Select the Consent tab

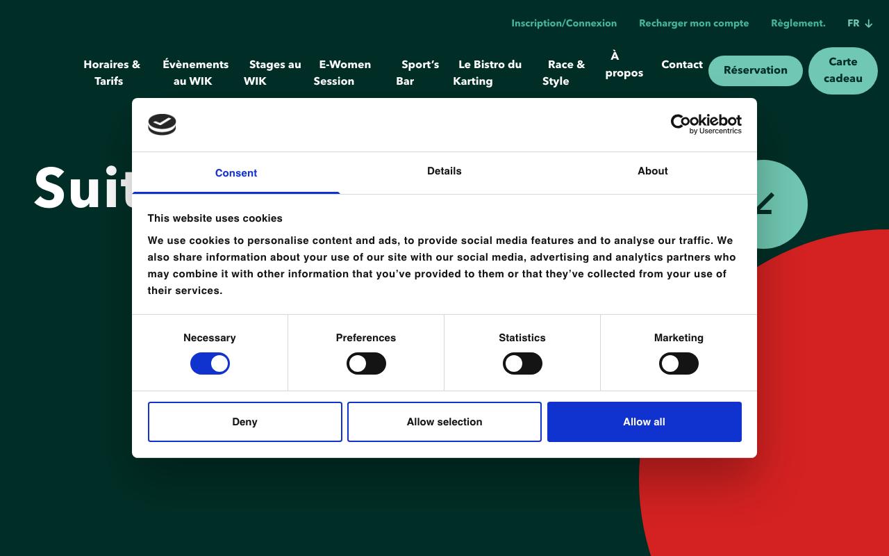click(x=236, y=173)
